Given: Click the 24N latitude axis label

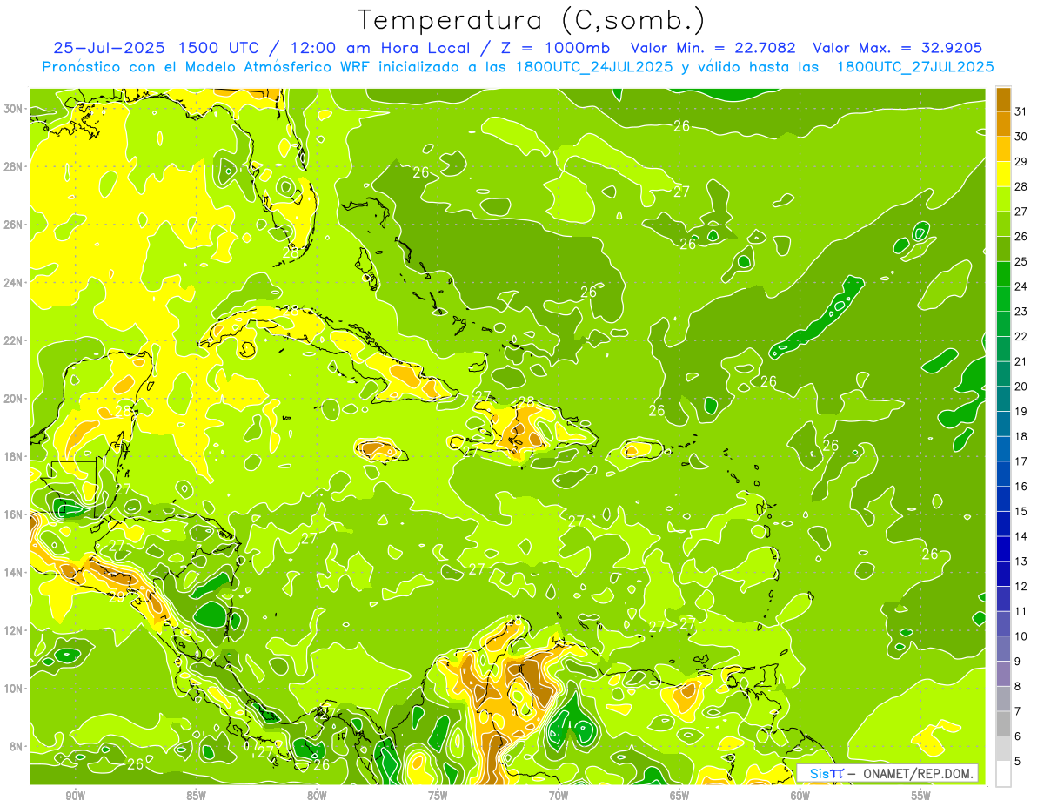Looking at the screenshot, I should [12, 282].
